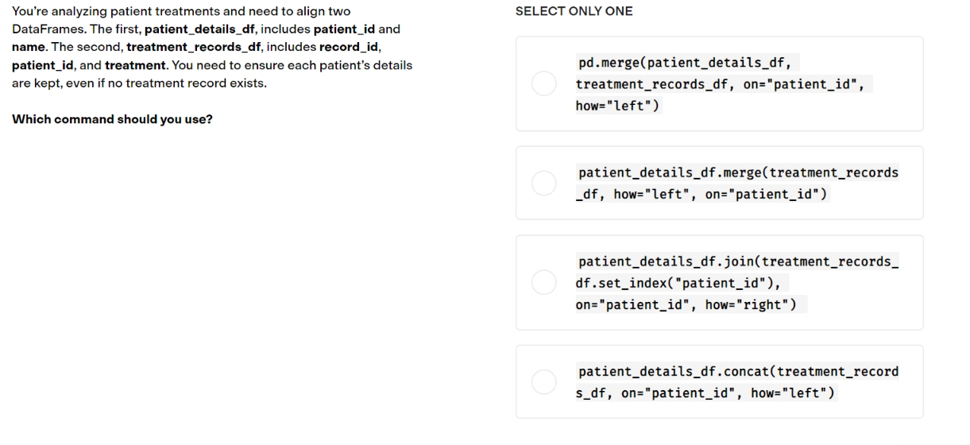
Task: Select the pd.merge answer radio button
Action: click(544, 83)
